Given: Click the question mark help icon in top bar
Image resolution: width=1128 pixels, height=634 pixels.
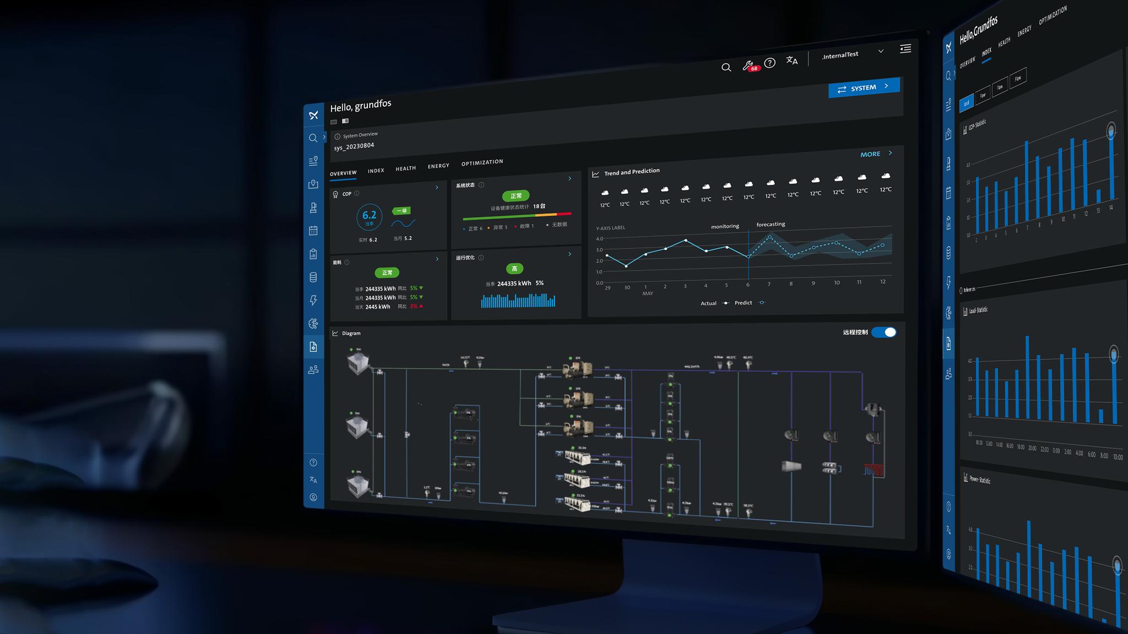Looking at the screenshot, I should (770, 63).
